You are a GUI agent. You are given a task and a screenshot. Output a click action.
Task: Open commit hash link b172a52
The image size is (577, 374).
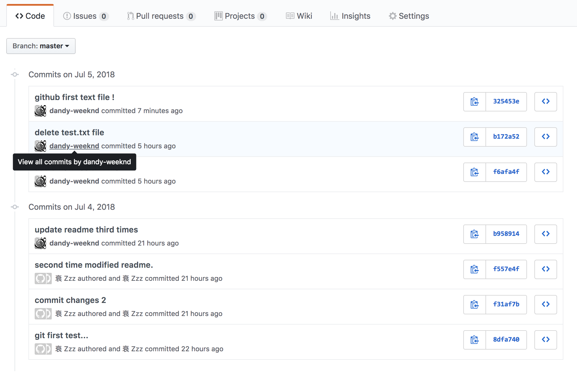pyautogui.click(x=506, y=137)
